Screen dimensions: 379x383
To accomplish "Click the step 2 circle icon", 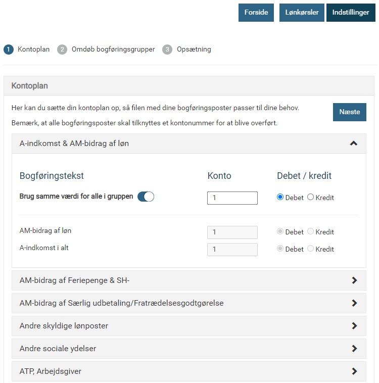I will click(x=62, y=50).
